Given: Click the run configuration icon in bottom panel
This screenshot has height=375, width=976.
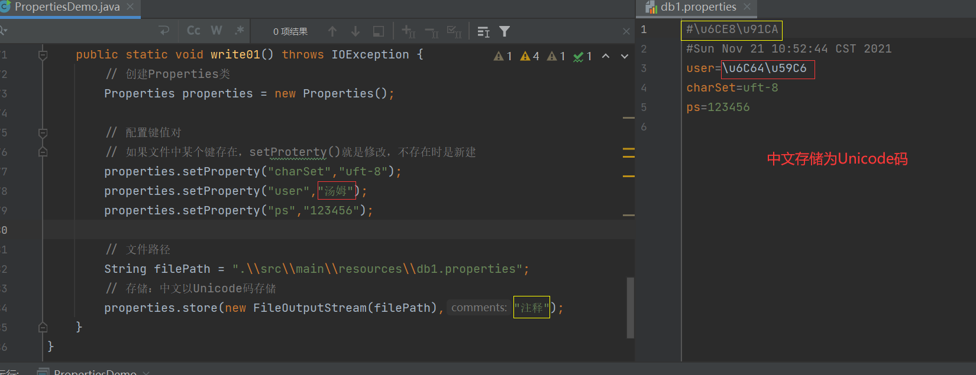Looking at the screenshot, I should [x=43, y=372].
